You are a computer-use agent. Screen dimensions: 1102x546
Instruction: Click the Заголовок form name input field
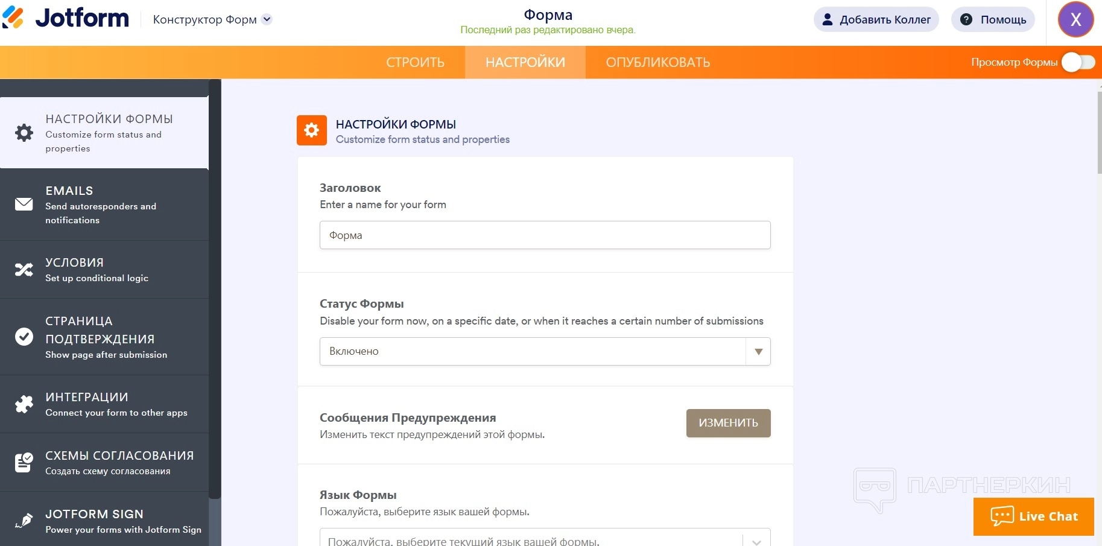coord(545,235)
